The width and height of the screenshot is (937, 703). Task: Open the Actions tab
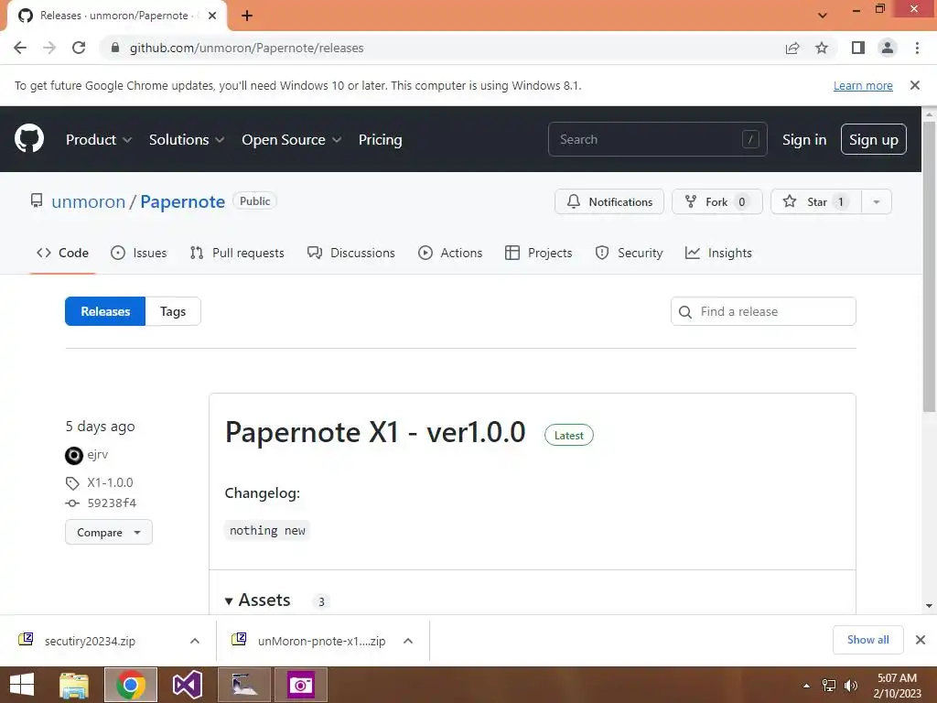coord(450,253)
